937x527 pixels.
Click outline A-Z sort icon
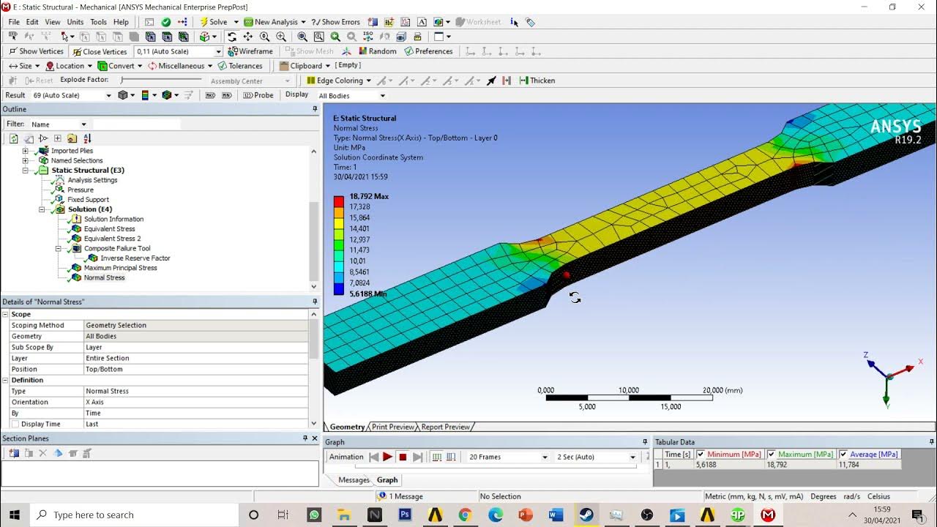tap(87, 138)
